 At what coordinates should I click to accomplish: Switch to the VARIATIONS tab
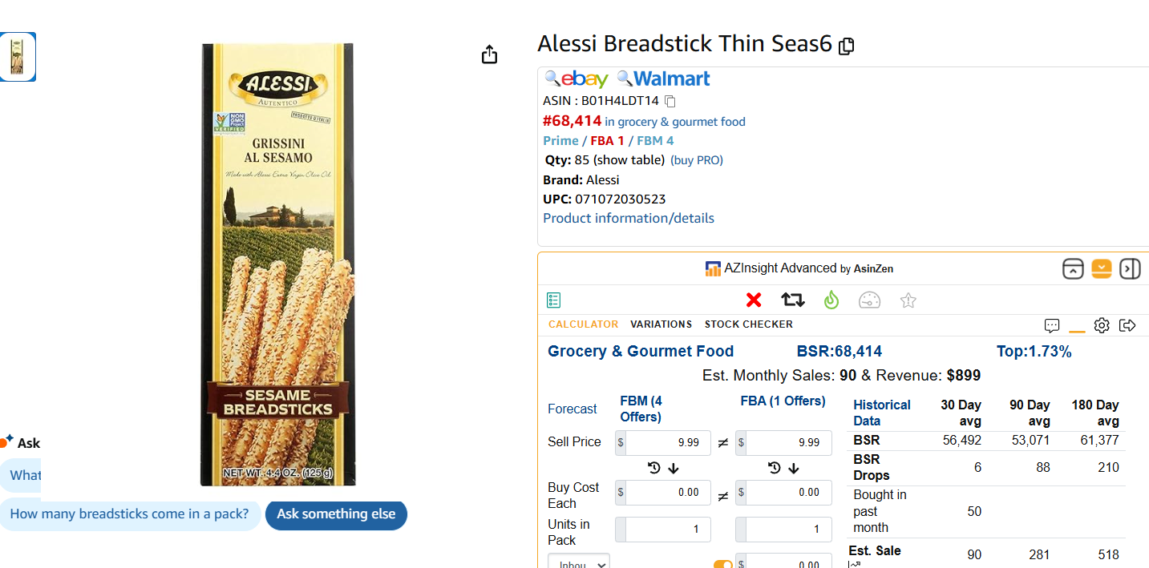661,324
